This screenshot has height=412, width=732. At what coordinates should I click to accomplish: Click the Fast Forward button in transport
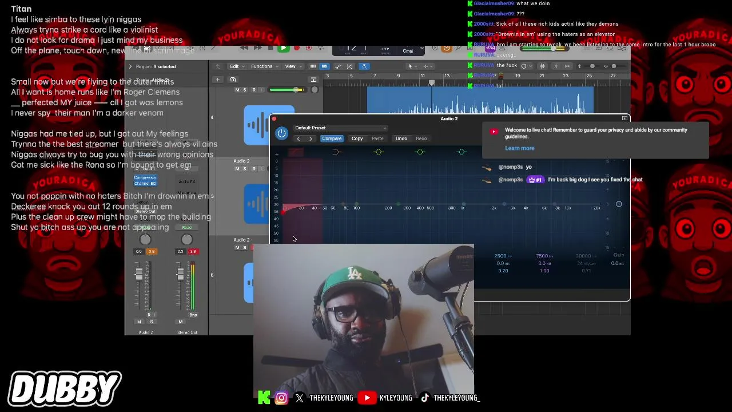257,48
